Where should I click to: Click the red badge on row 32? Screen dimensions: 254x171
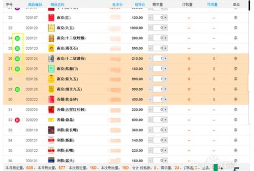[x=17, y=120]
